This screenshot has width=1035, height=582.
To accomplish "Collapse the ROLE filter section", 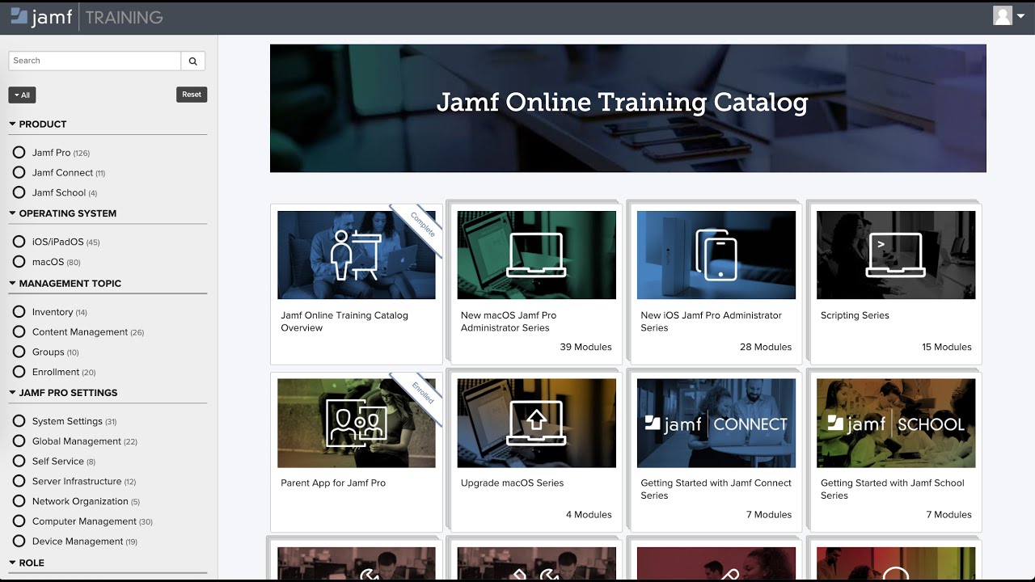I will (x=27, y=563).
